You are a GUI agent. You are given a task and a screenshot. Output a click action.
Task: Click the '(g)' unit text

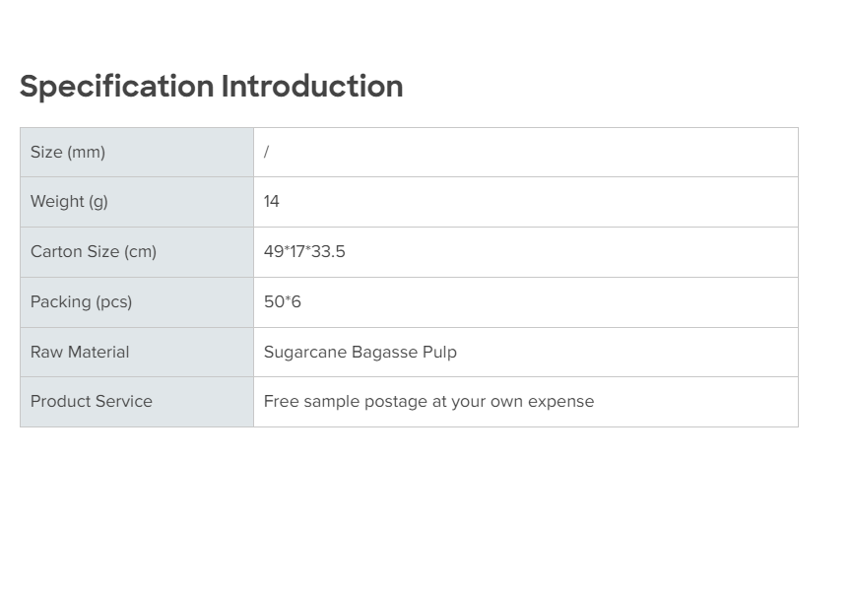point(98,202)
